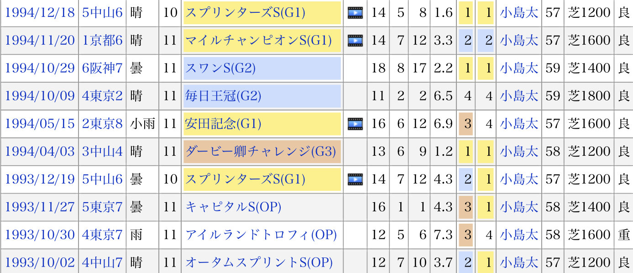Open the 1京都6 meeting link
The height and width of the screenshot is (273, 633).
tap(102, 41)
